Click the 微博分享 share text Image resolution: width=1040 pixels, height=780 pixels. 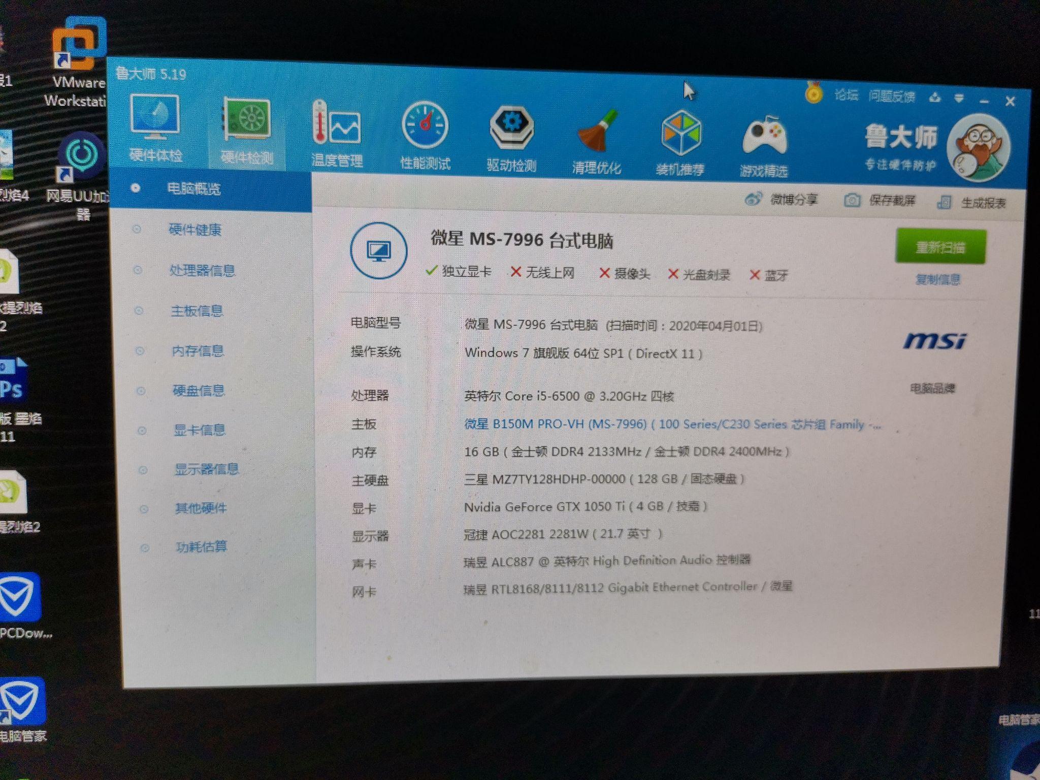point(794,200)
